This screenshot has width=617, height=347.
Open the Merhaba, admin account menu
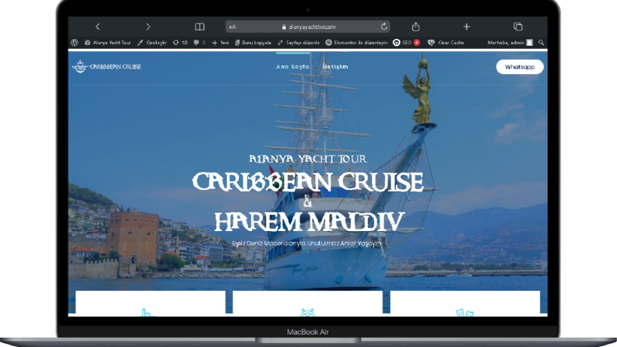pos(510,43)
